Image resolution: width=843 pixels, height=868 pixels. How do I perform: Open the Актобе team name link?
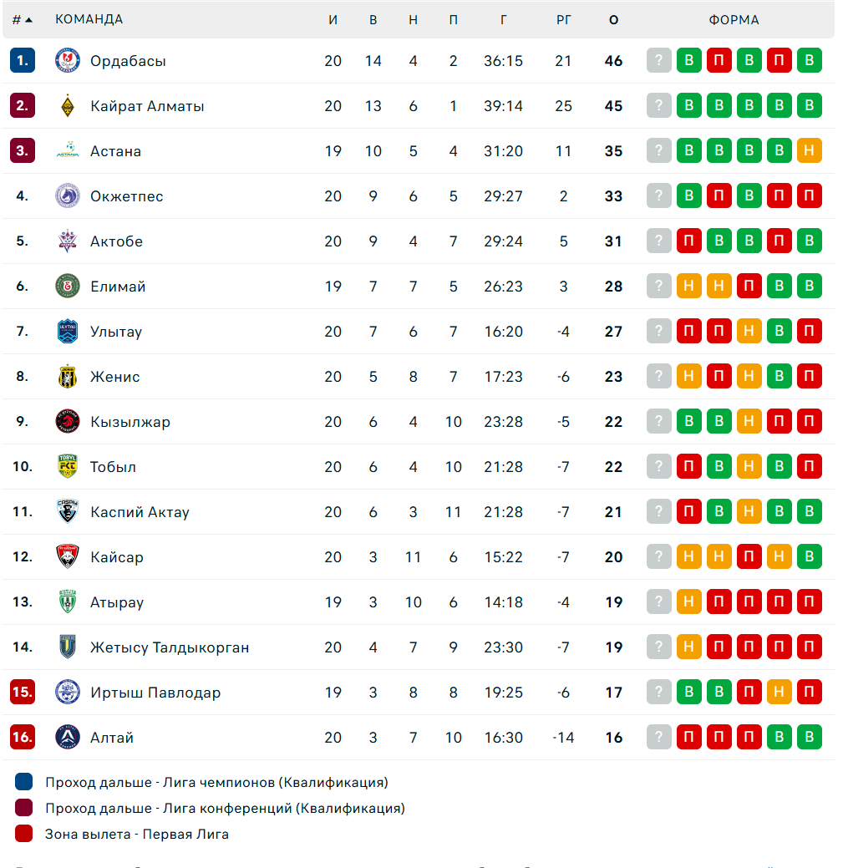(117, 241)
